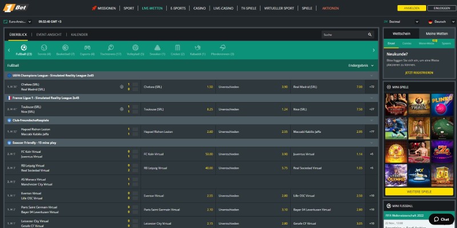Screen dimensions: 457x228
Task: Select the Basketball sport icon
Action: [65, 47]
